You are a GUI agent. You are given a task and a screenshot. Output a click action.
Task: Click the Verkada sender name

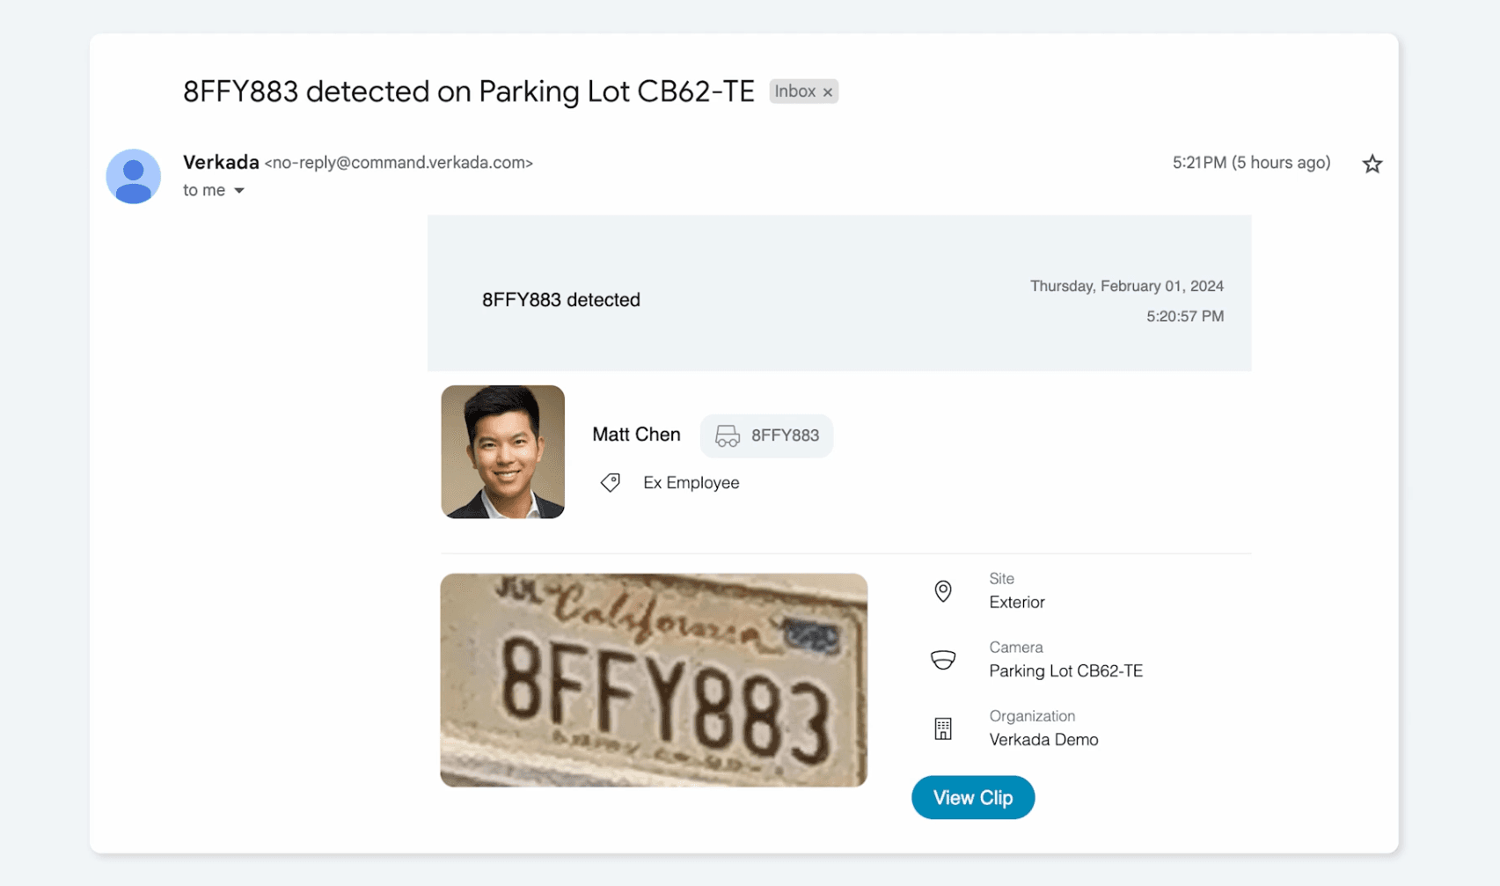(x=221, y=162)
